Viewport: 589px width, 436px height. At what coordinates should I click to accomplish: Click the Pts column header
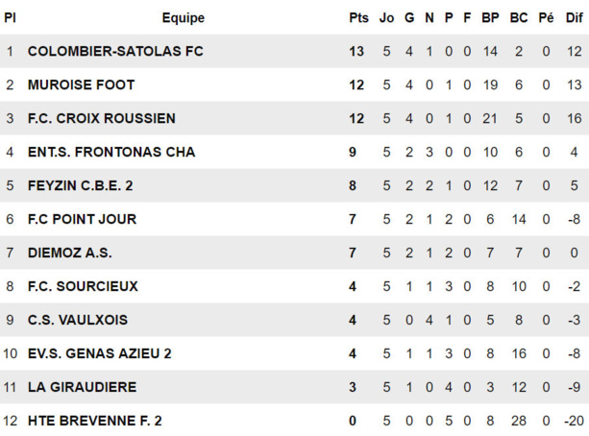[358, 17]
